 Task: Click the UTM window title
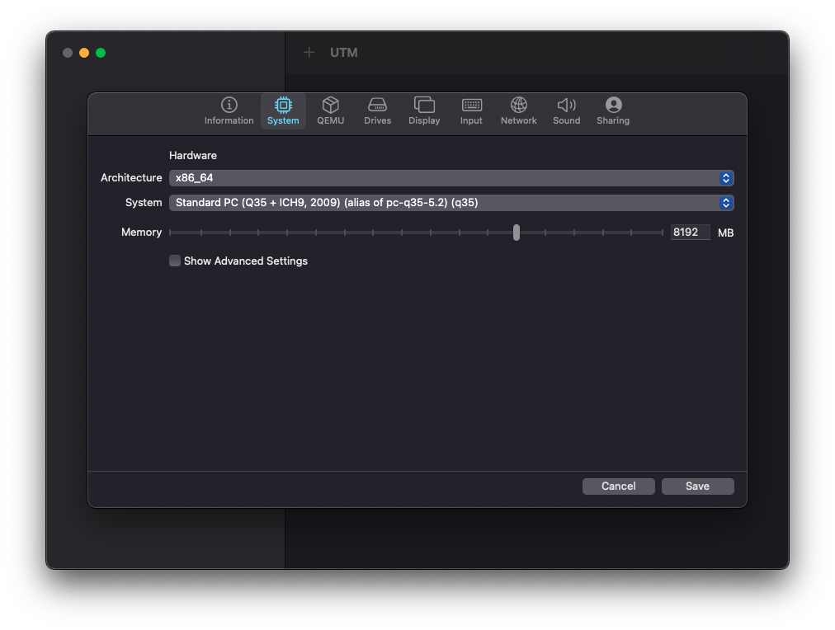(x=343, y=53)
